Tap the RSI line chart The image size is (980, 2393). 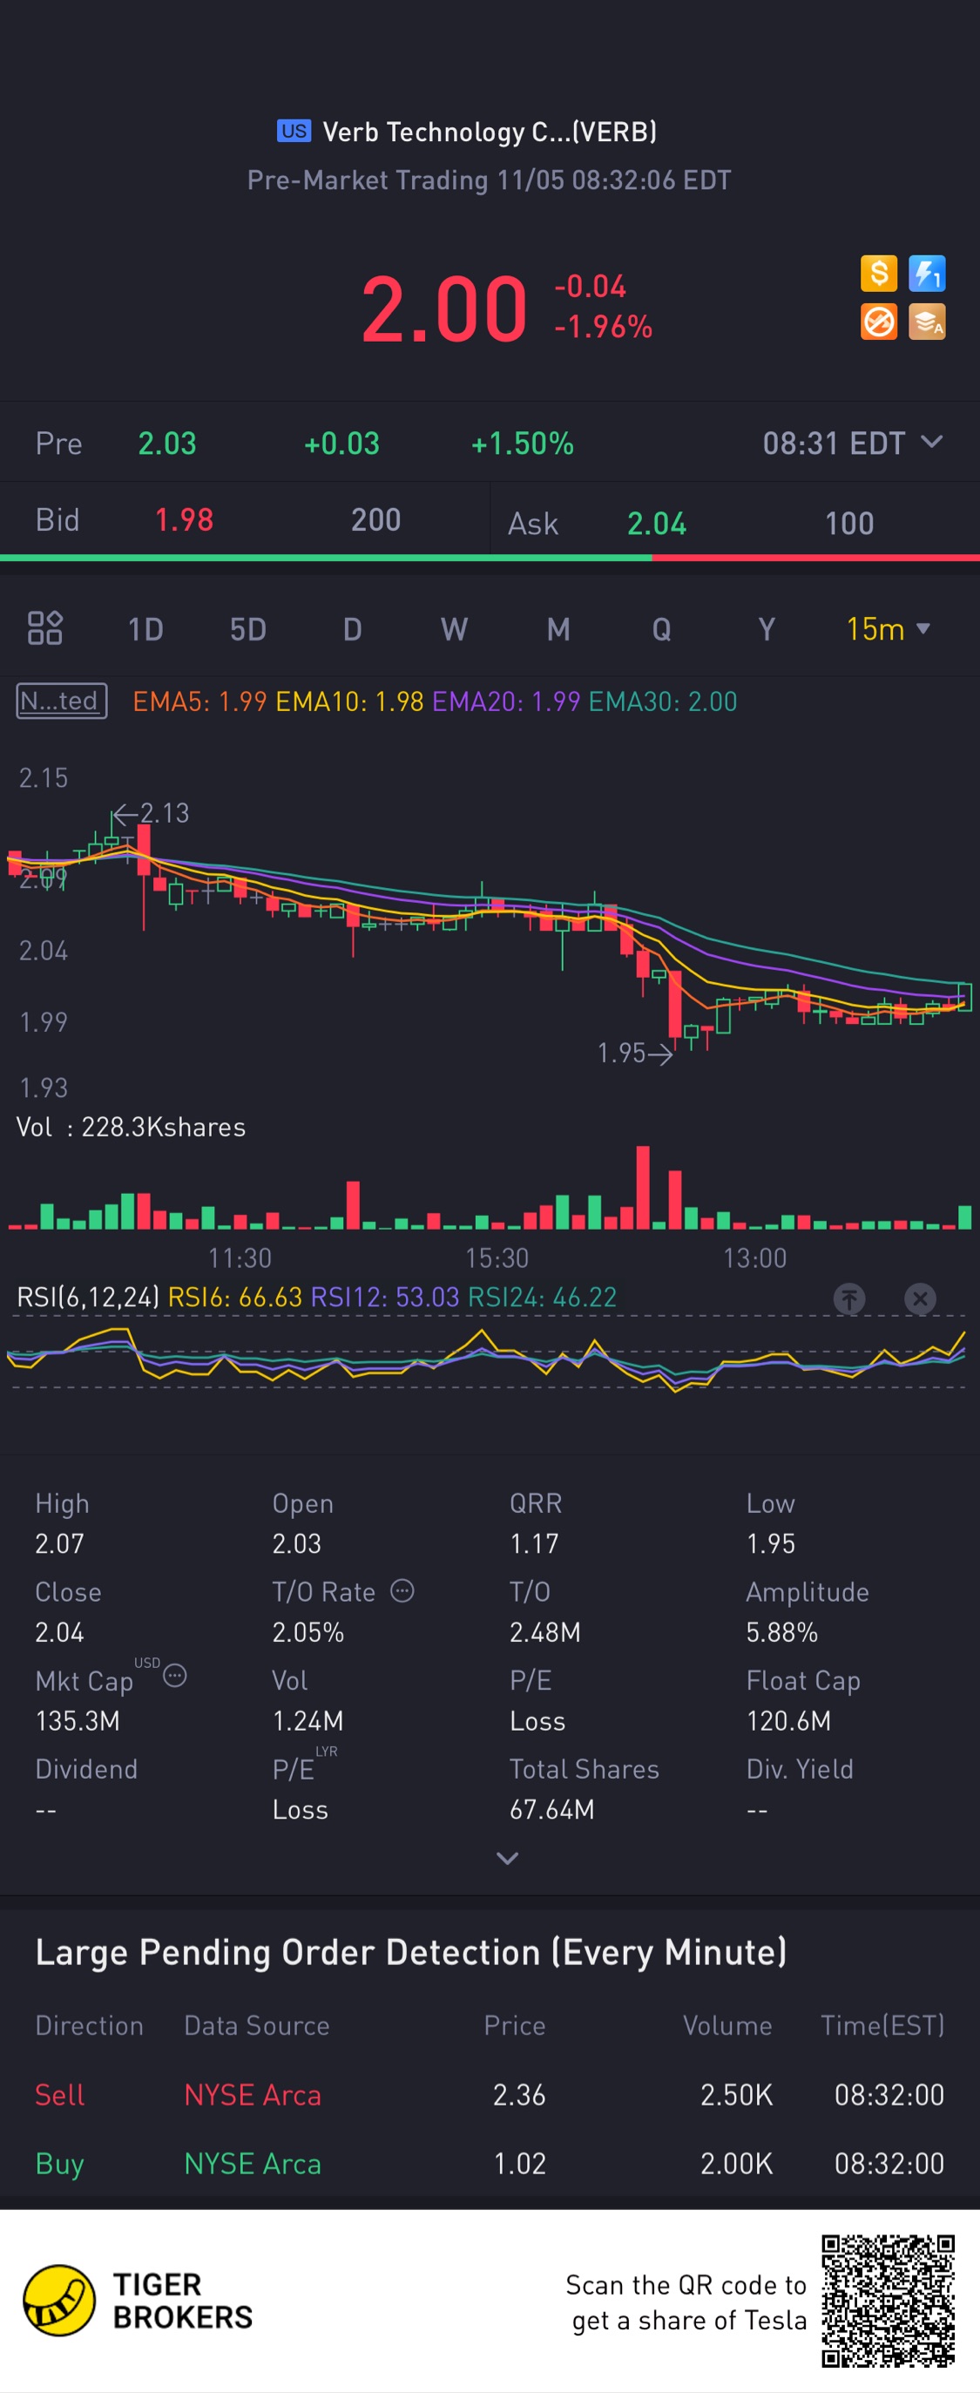point(490,1356)
